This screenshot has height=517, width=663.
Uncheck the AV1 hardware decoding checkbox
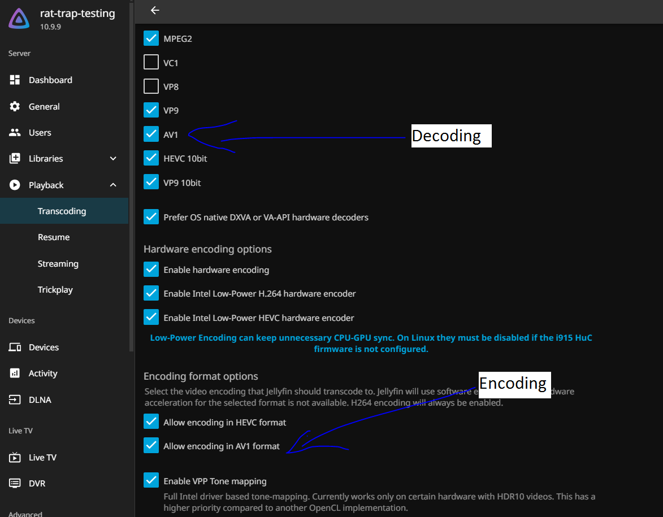click(151, 134)
